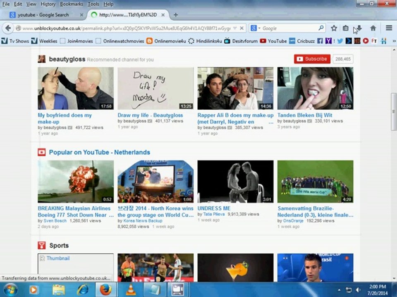Play the North Korea World Cup thumbnail
The height and width of the screenshot is (297, 397).
click(x=155, y=181)
